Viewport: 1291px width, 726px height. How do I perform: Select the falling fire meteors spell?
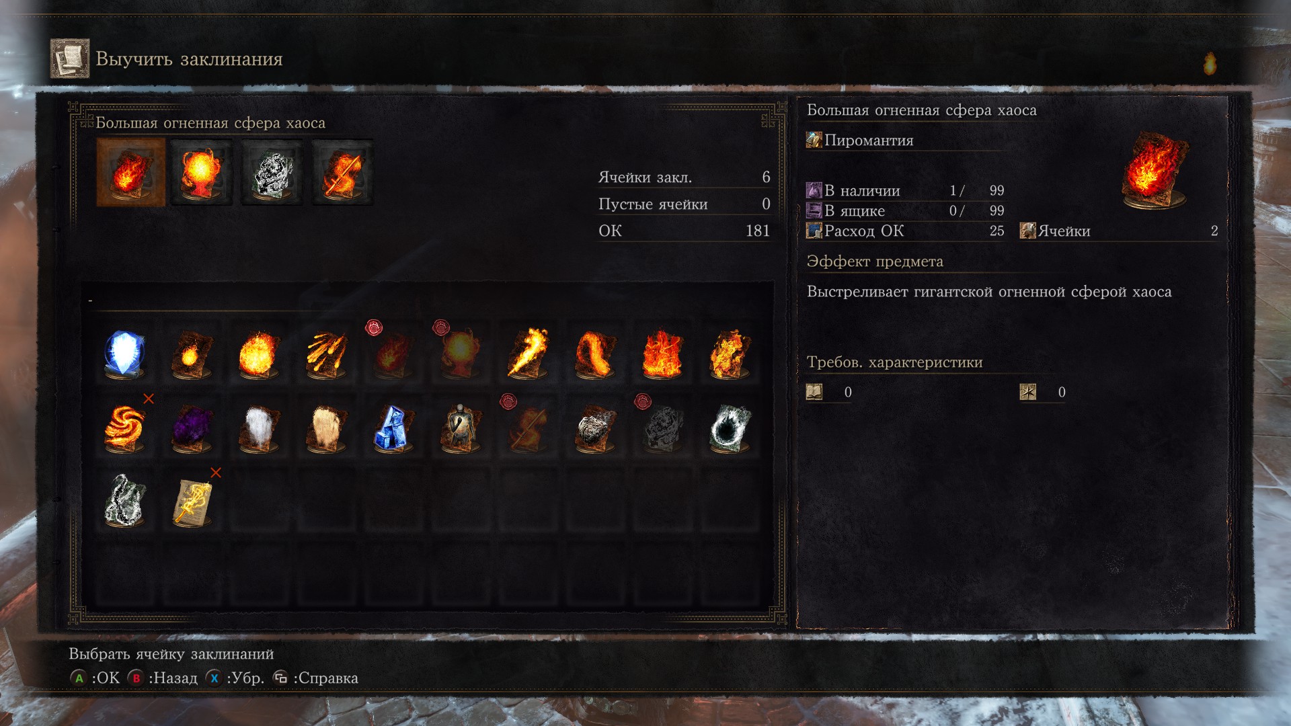pyautogui.click(x=326, y=353)
